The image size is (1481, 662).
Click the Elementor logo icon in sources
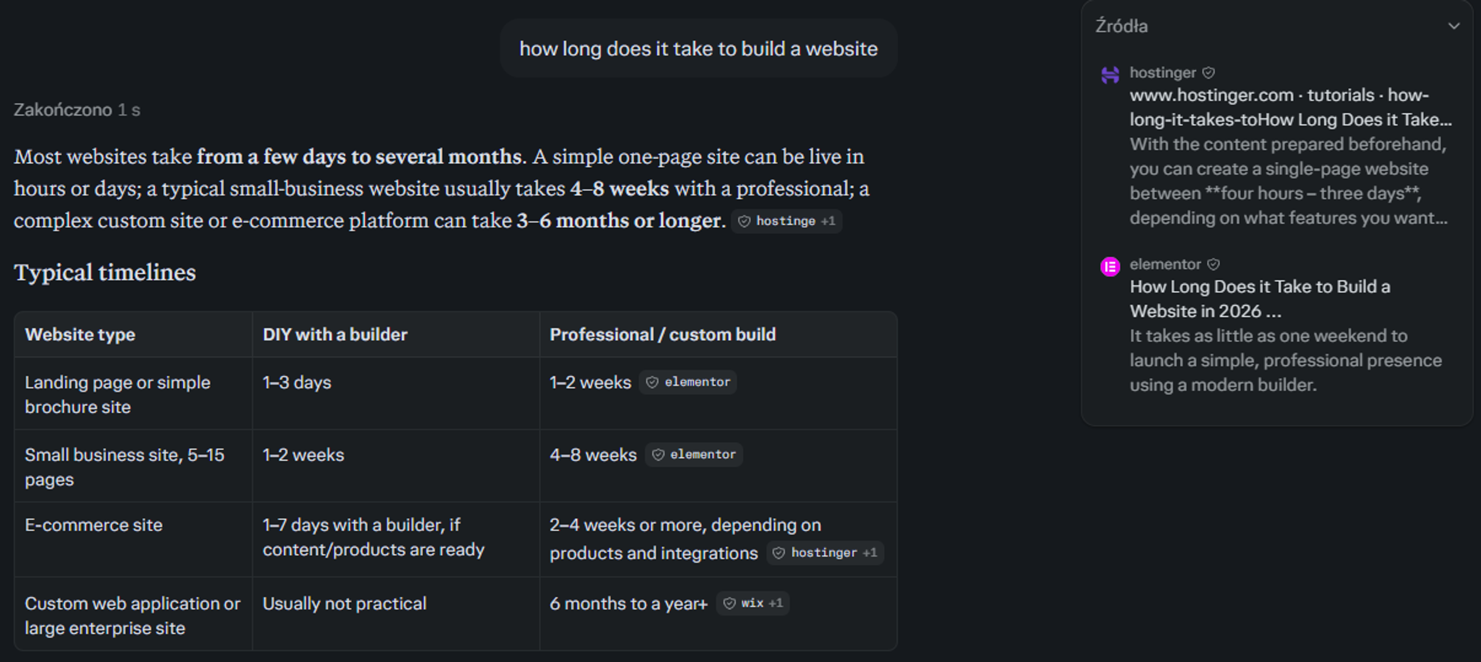point(1110,267)
